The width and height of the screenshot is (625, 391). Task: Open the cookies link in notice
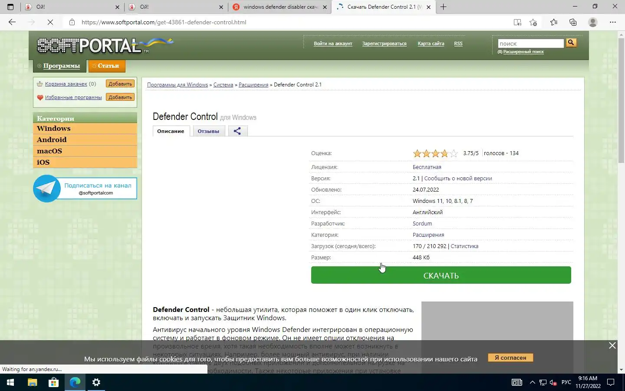(171, 359)
